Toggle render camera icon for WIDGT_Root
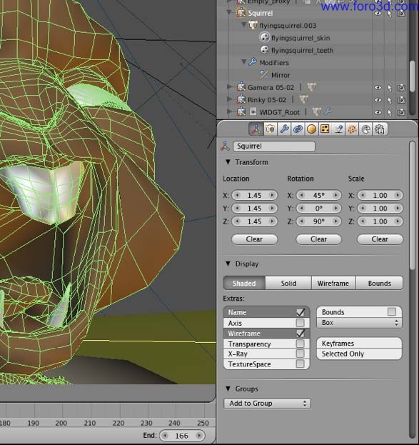 pos(401,112)
